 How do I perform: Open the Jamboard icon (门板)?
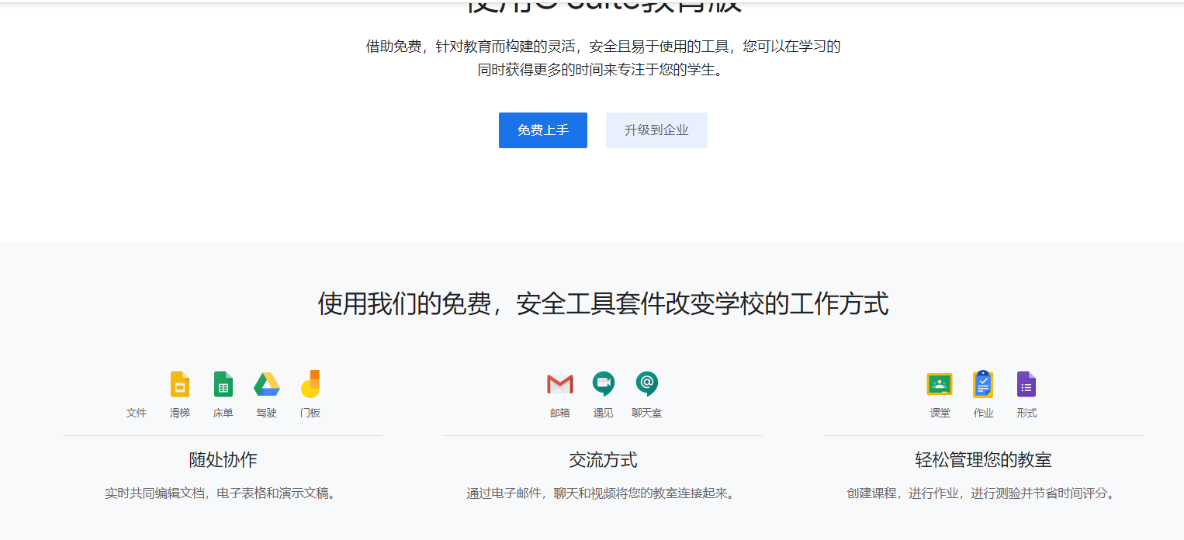(x=310, y=384)
